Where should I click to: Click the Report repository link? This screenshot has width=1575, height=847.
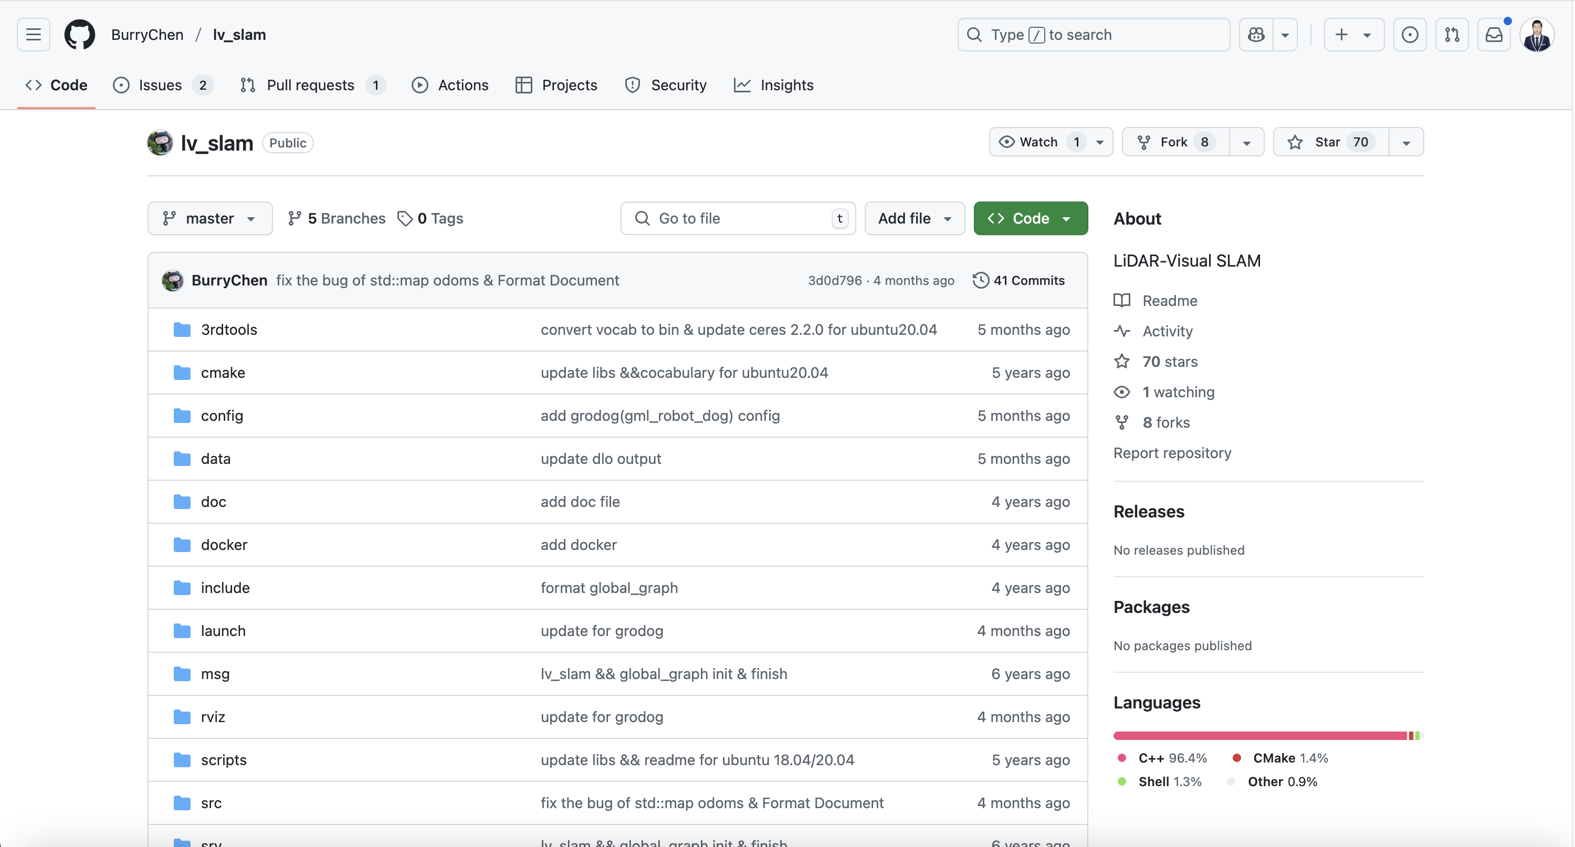1171,453
